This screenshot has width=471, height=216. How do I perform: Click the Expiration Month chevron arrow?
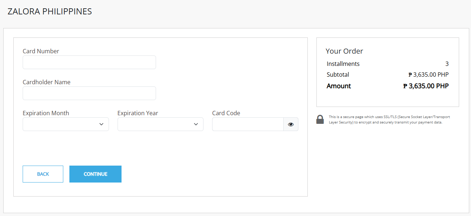[101, 124]
